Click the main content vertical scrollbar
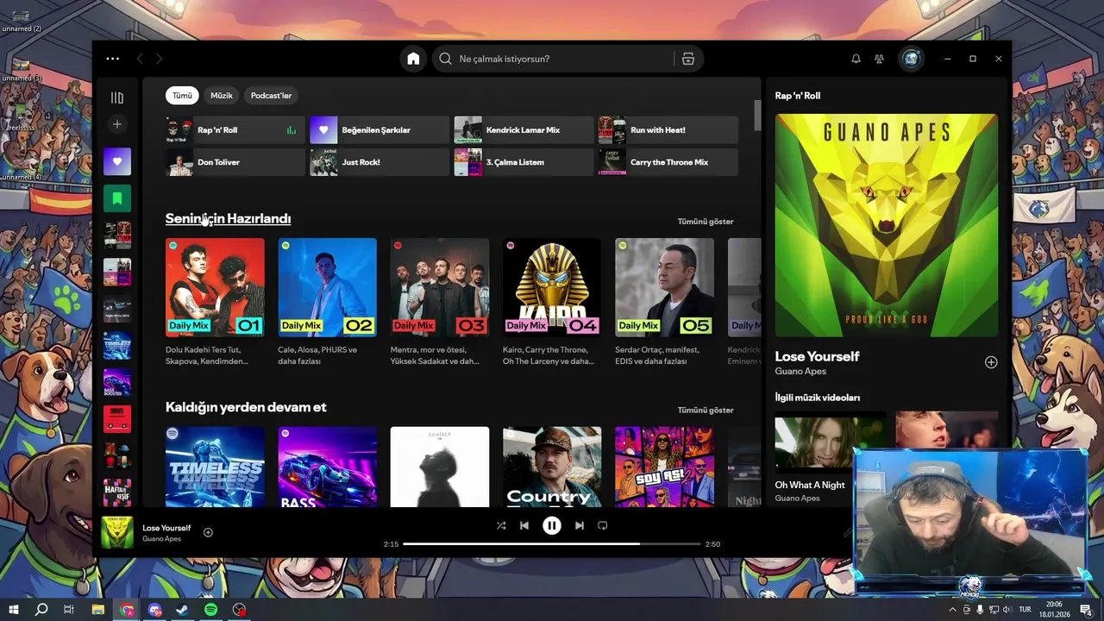The width and height of the screenshot is (1104, 621). [758, 116]
